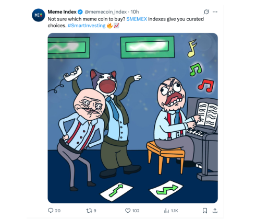Click the repost count 9
Viewport: 256px width, 219px height.
(x=95, y=211)
